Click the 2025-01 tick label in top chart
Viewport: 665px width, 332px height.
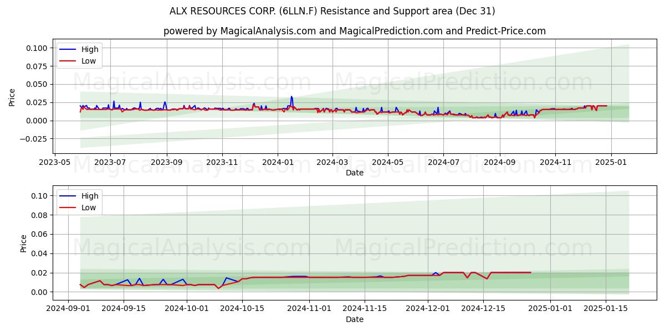coord(611,163)
